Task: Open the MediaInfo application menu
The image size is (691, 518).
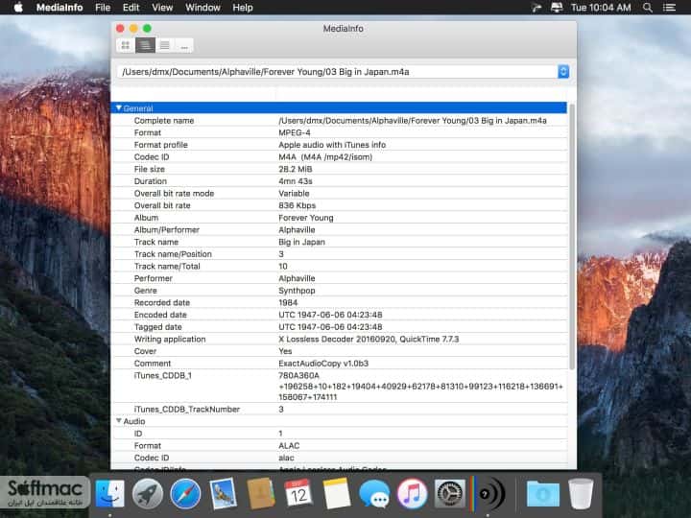Action: (60, 8)
